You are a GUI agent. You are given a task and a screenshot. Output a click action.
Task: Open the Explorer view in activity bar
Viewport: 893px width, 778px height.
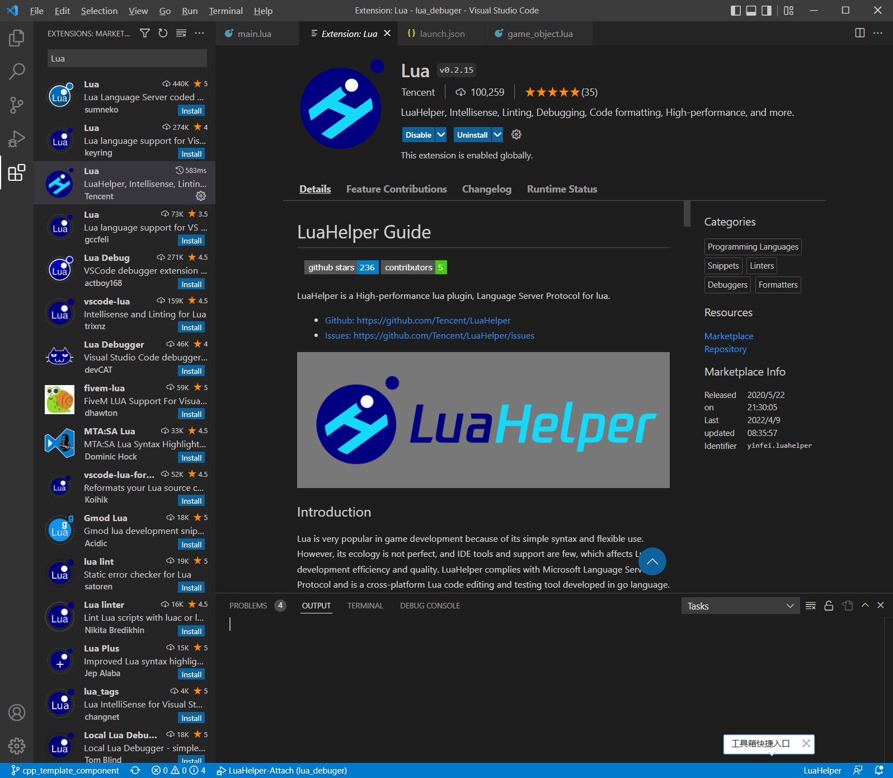17,38
